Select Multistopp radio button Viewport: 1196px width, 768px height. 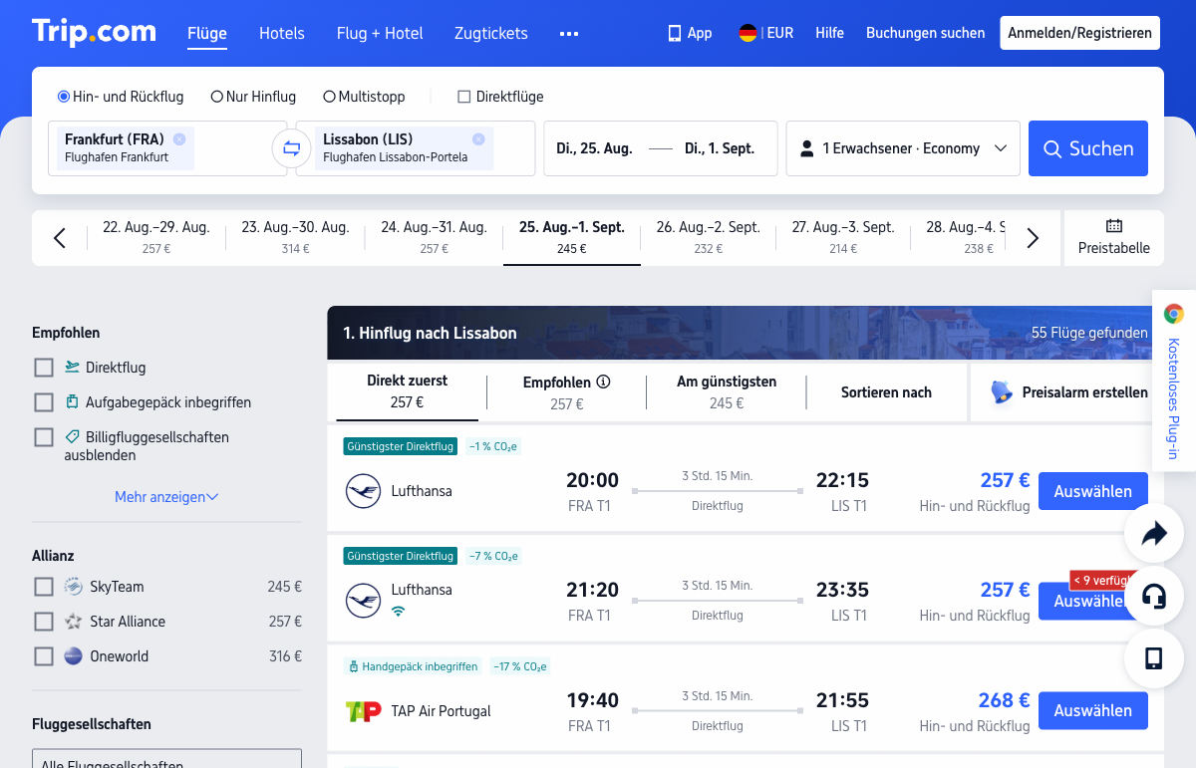[x=329, y=97]
